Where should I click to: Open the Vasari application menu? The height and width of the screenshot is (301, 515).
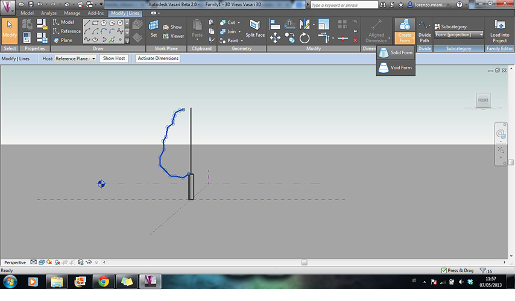coord(7,7)
